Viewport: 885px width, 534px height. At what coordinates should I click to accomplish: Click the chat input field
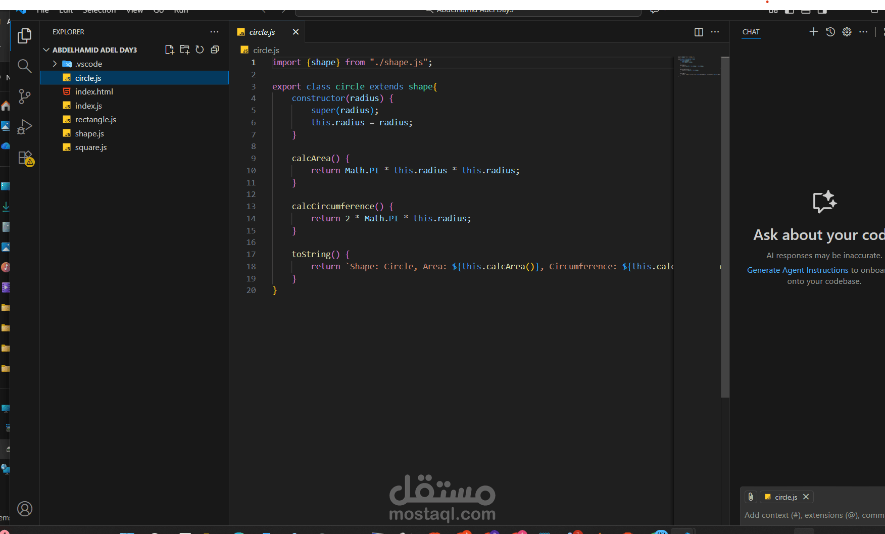(814, 515)
